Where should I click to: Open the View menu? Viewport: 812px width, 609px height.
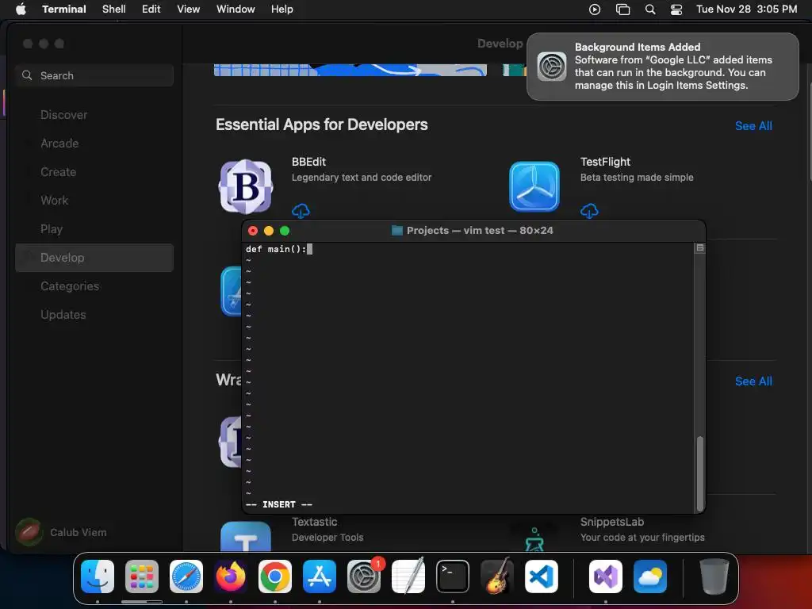[x=189, y=10]
